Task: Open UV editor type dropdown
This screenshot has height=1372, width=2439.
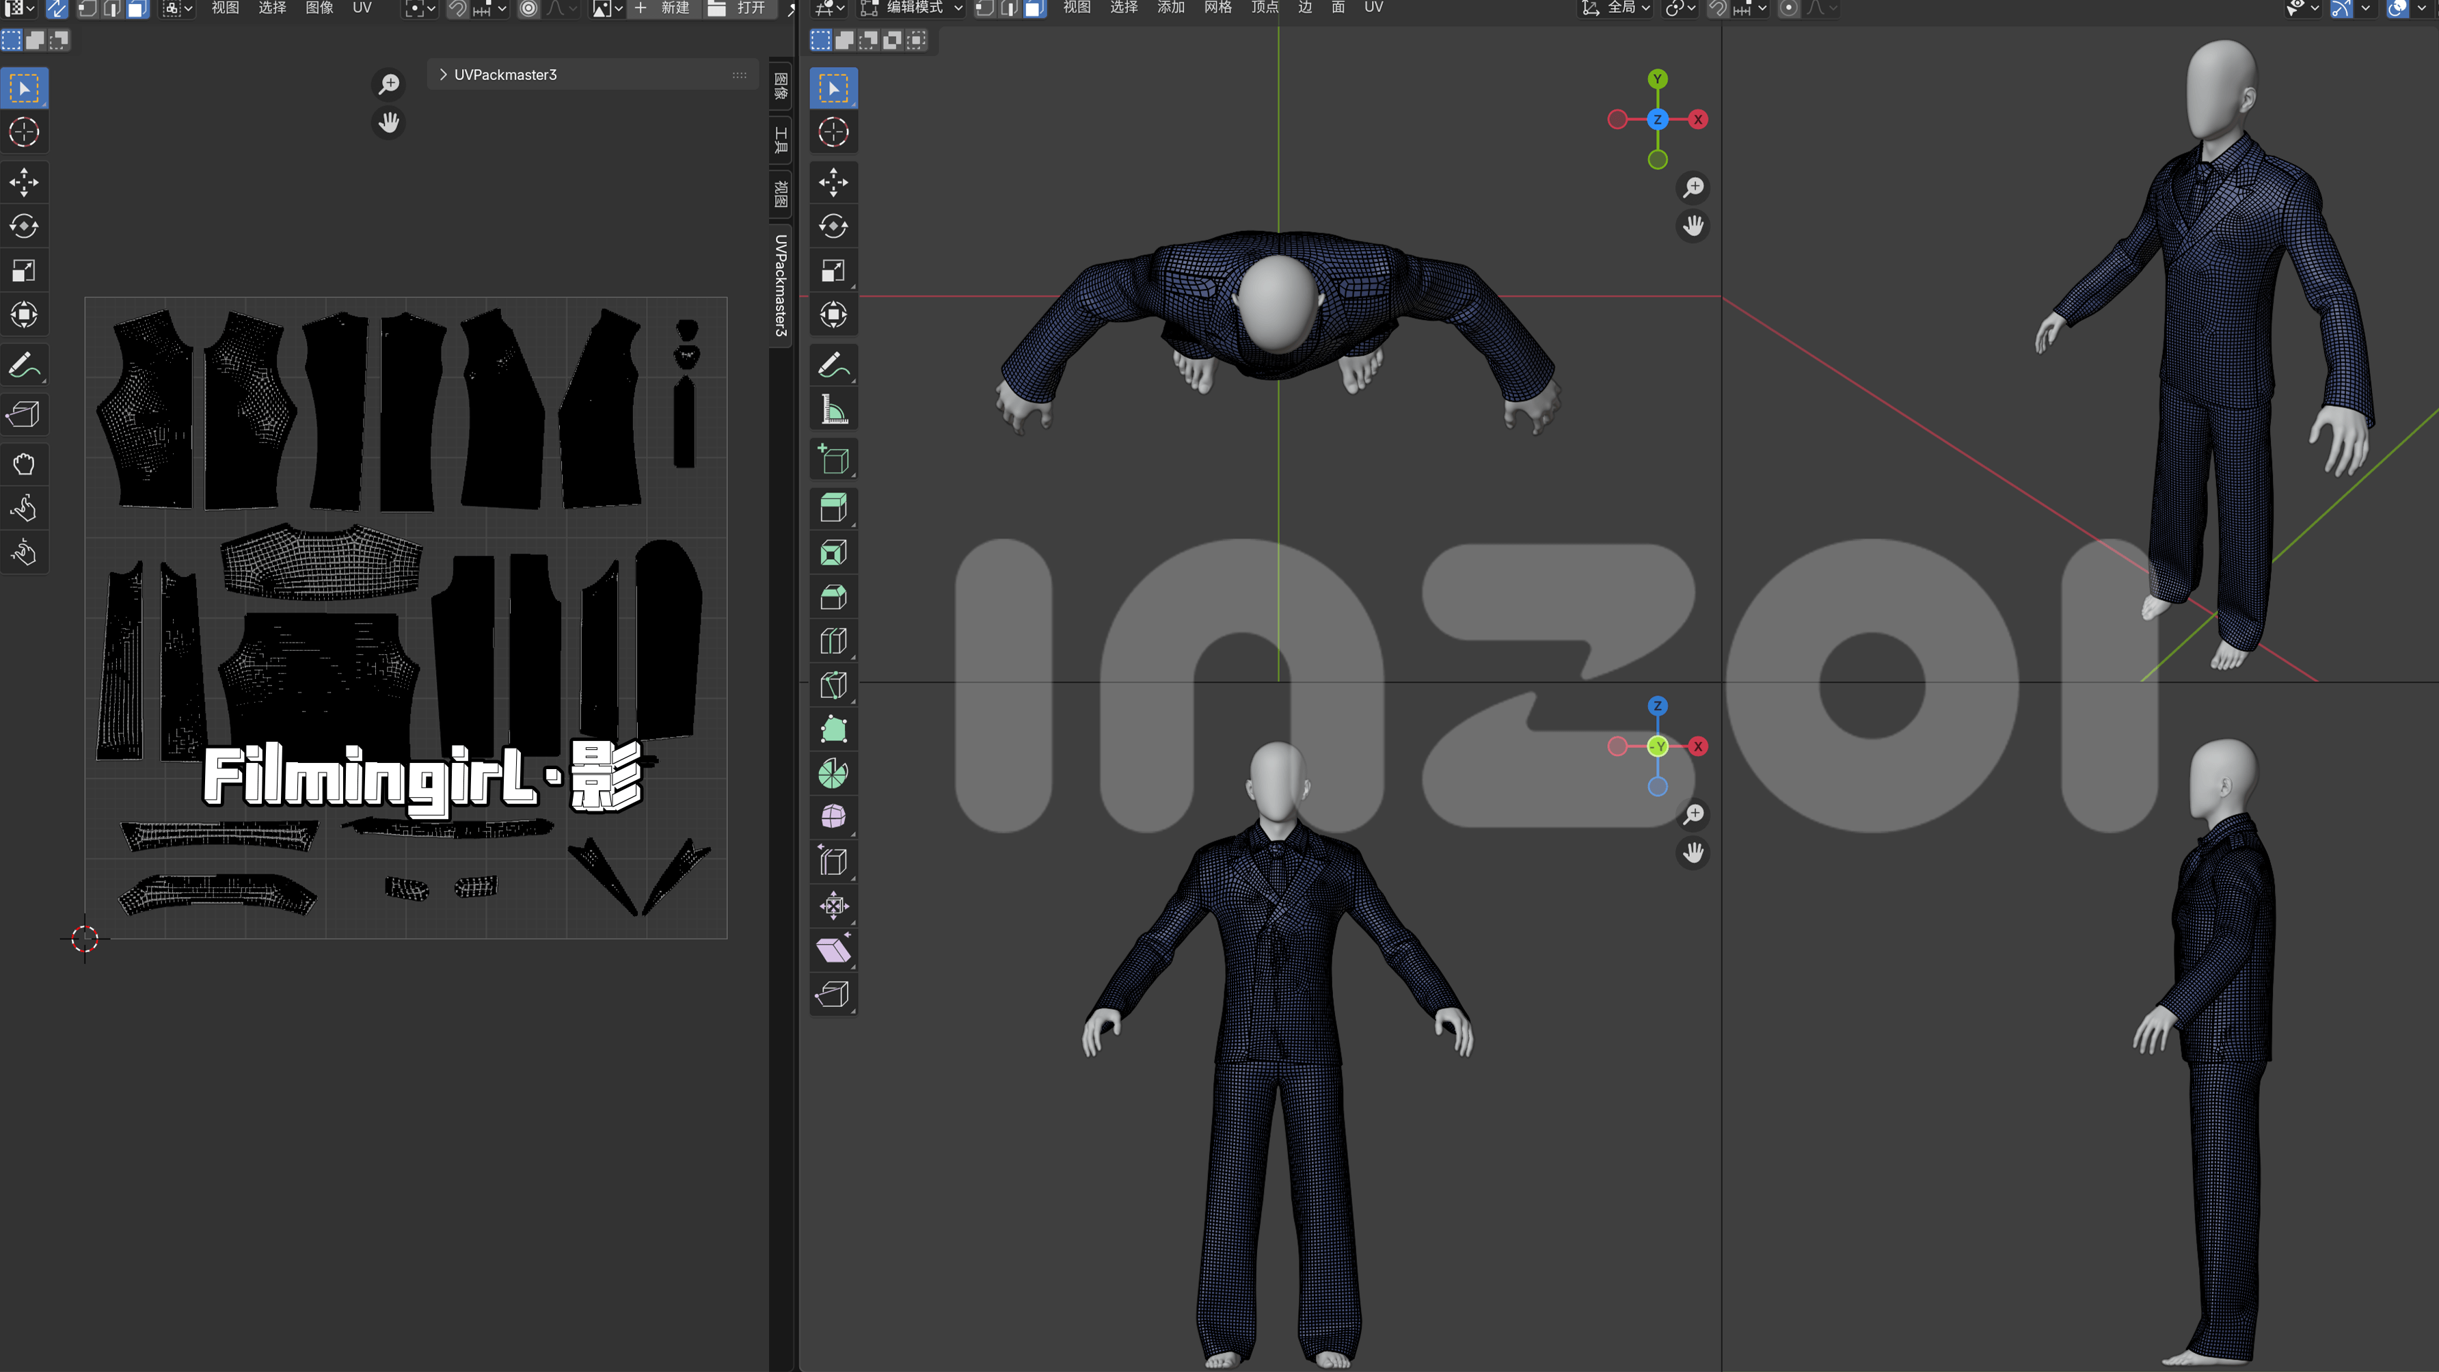Action: pos(19,8)
